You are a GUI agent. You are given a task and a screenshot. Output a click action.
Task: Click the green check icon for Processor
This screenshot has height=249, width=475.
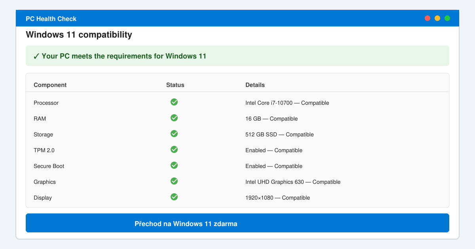(x=174, y=102)
